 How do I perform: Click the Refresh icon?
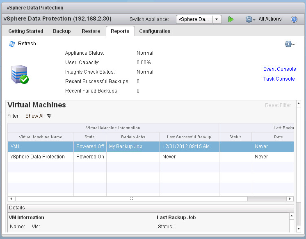tap(12, 44)
